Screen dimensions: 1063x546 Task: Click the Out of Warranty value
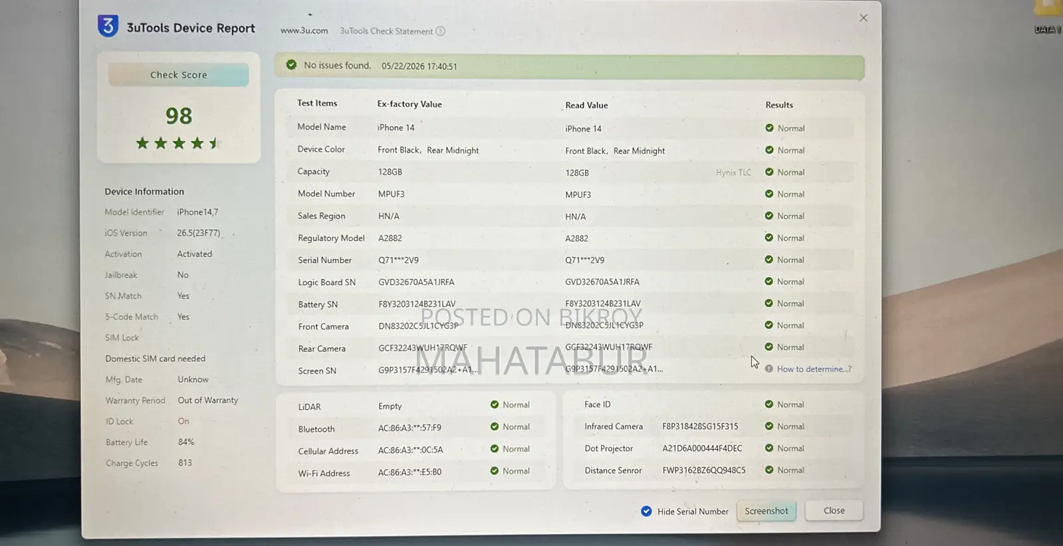(208, 401)
